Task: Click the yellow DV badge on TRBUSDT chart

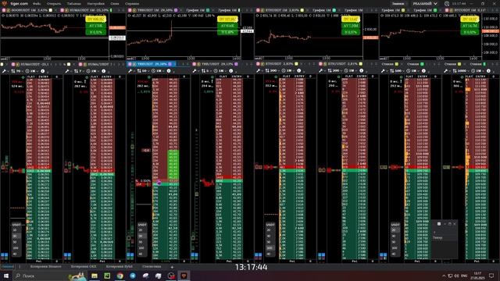Action: click(227, 19)
